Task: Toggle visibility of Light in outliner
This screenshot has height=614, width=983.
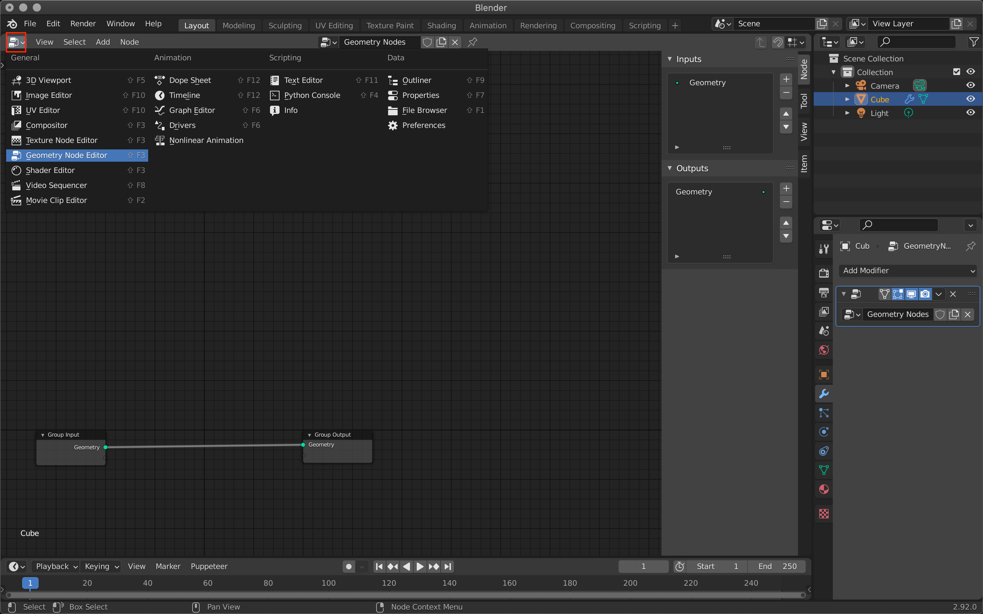Action: click(970, 113)
